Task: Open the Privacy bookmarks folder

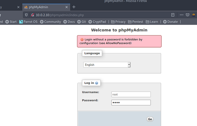Action: tap(118, 21)
